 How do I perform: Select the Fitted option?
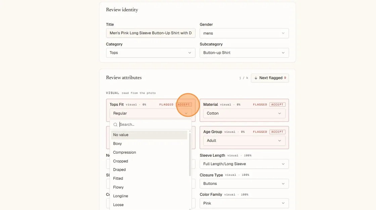(x=149, y=178)
